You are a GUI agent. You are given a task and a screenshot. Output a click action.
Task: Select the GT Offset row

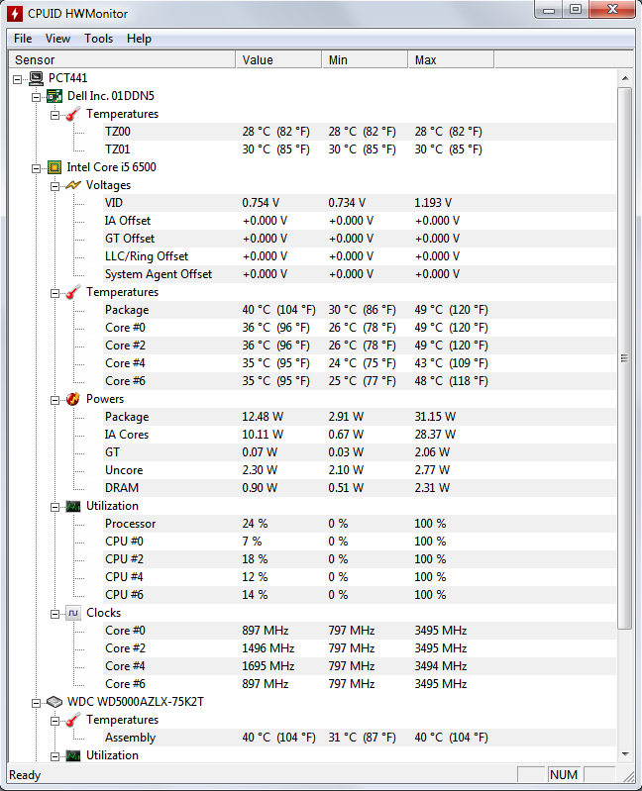(x=360, y=239)
